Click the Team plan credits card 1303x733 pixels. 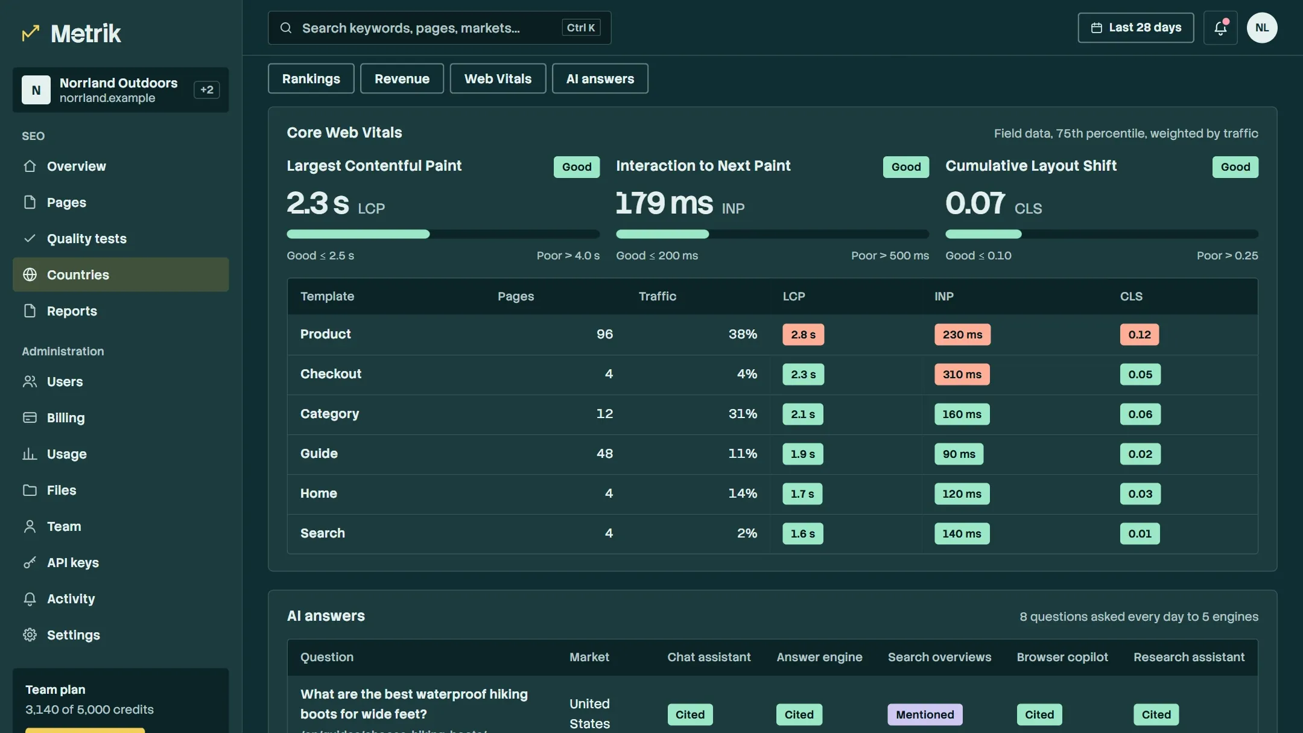pyautogui.click(x=121, y=700)
